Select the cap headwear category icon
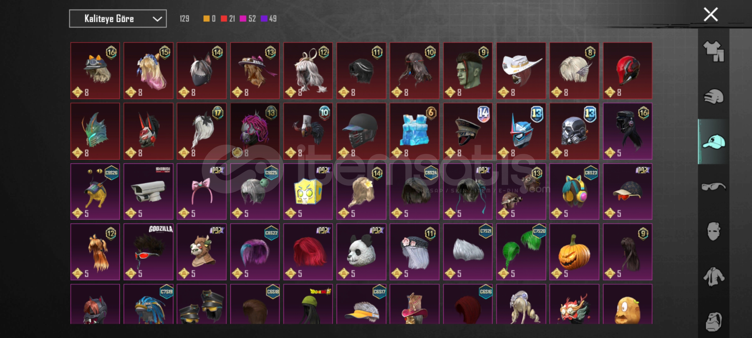Viewport: 752px width, 338px height. coord(713,142)
